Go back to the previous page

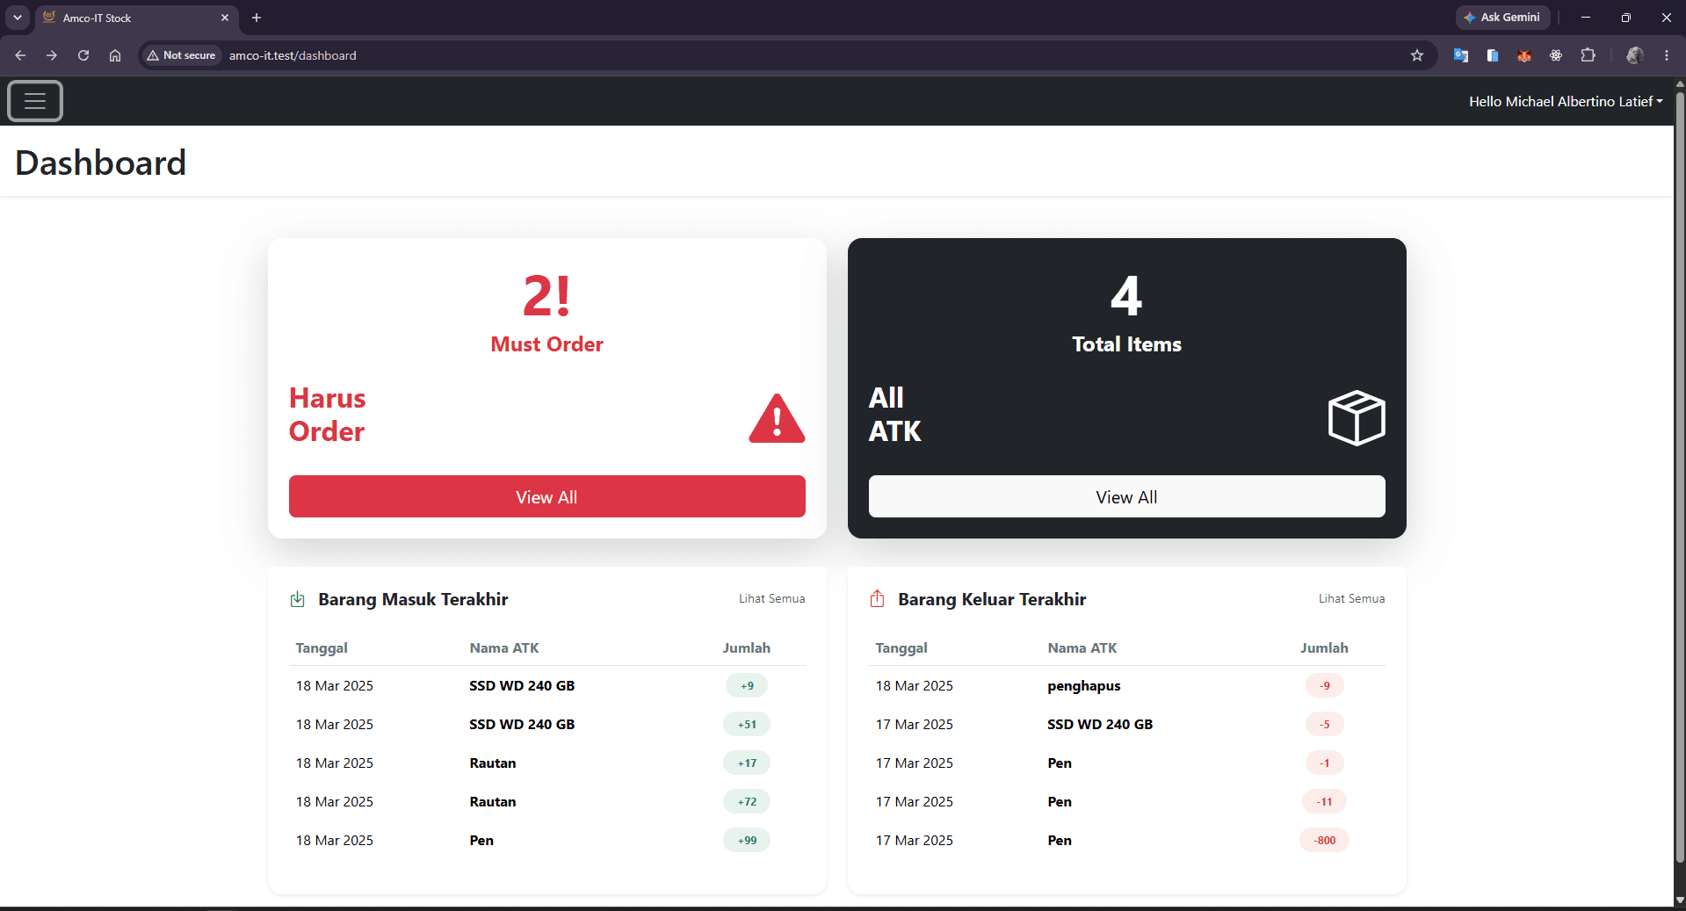pyautogui.click(x=20, y=55)
